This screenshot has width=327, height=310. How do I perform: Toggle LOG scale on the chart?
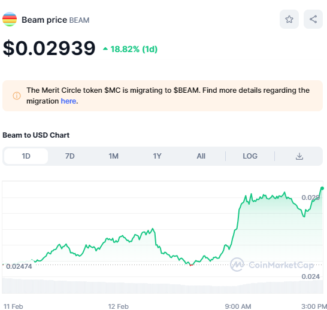(250, 156)
